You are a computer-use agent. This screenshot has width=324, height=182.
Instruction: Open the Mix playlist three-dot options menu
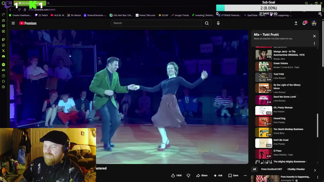pos(314,43)
